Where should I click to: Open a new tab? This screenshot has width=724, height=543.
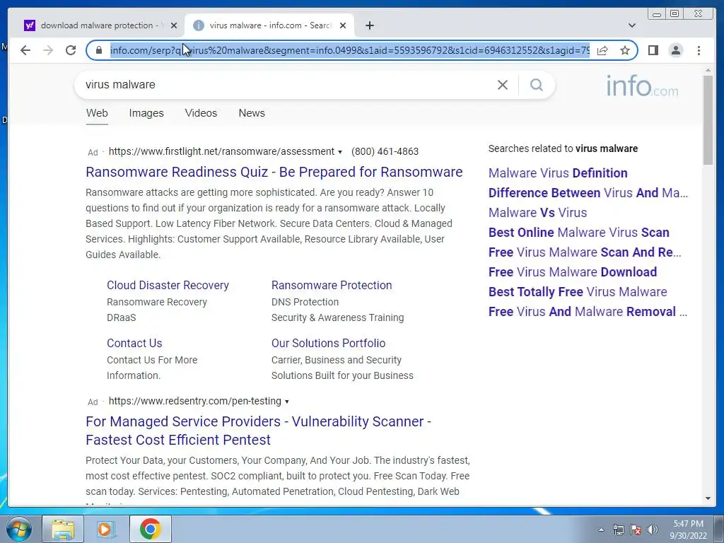point(369,25)
